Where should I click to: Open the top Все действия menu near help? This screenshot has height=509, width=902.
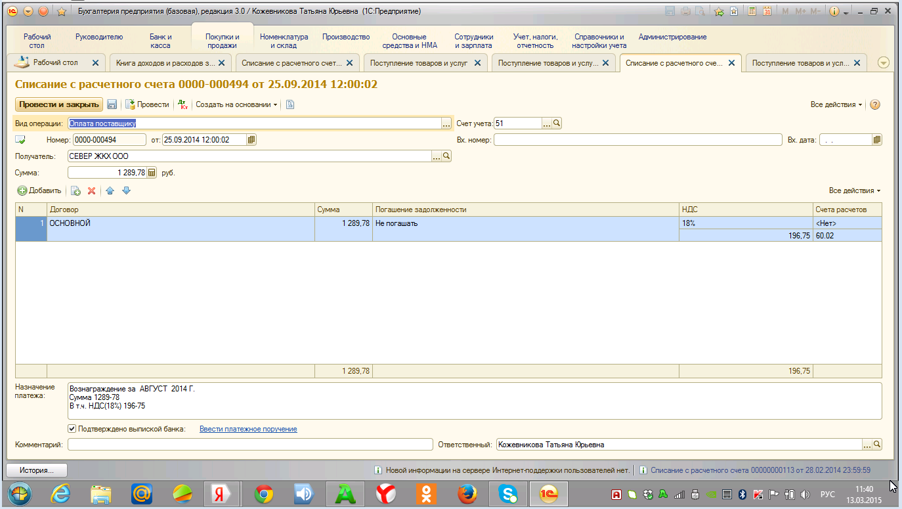click(x=836, y=104)
